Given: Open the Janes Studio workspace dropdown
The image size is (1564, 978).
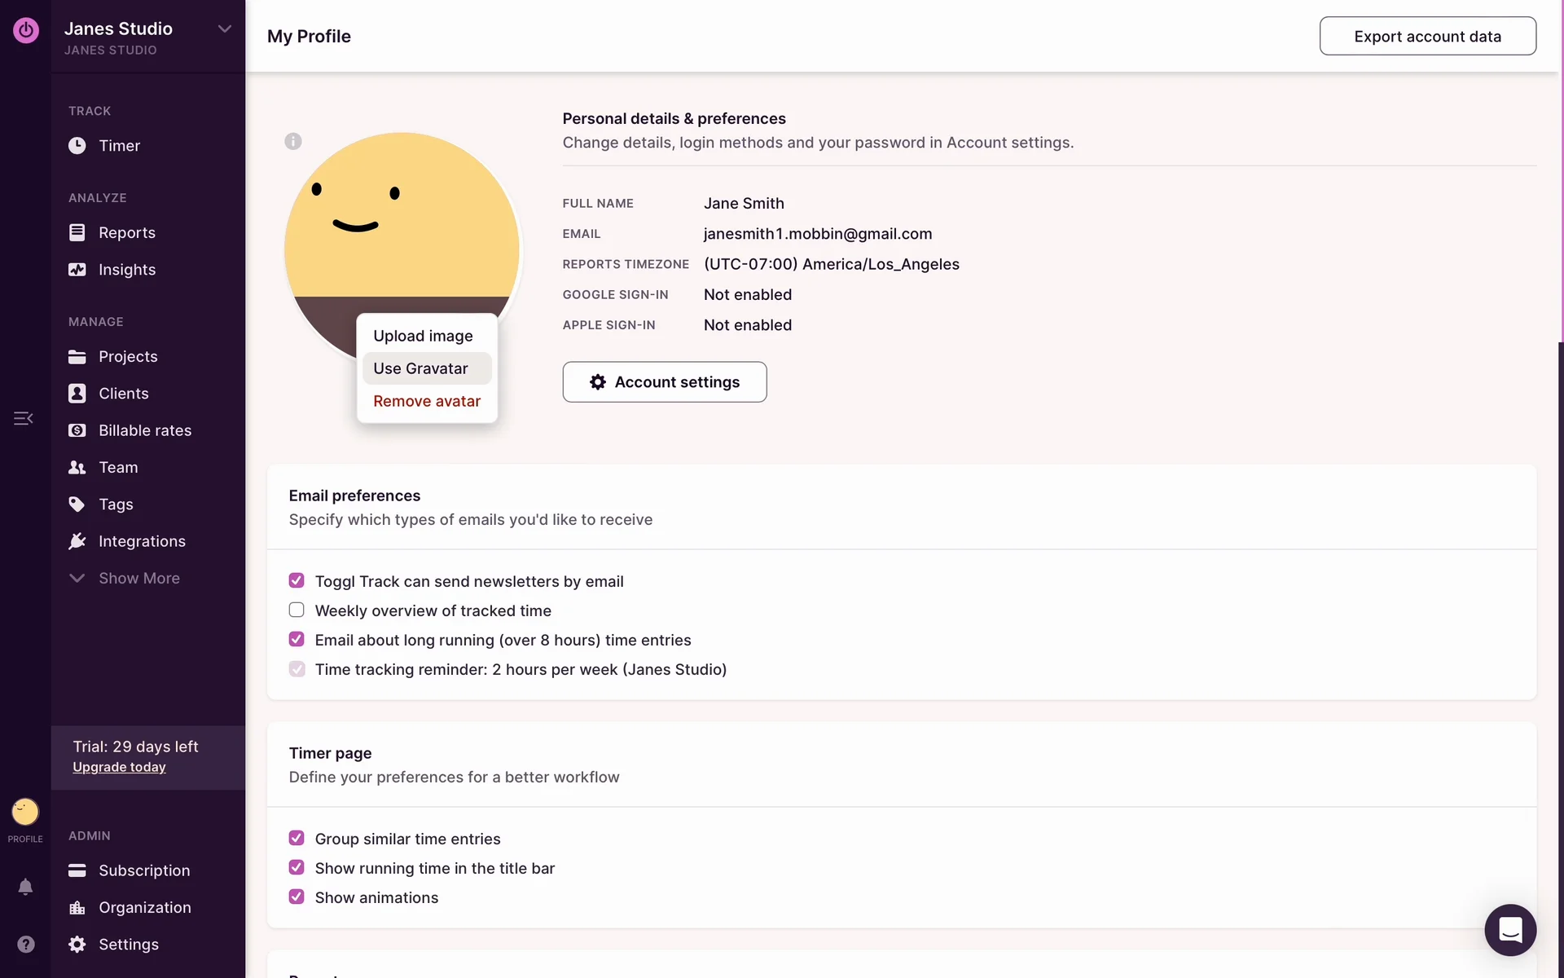Looking at the screenshot, I should [225, 29].
